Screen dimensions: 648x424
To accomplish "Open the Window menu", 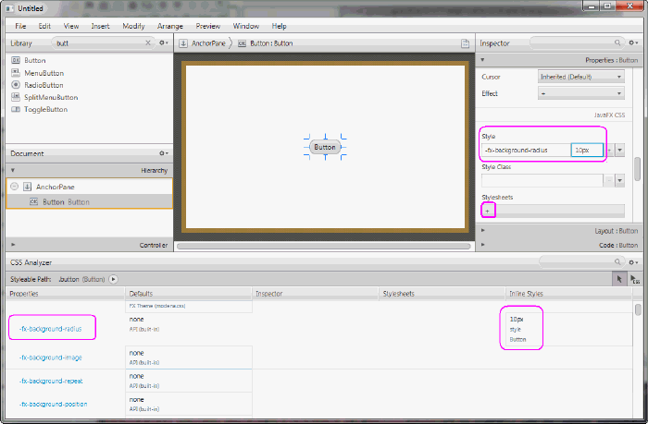I will pyautogui.click(x=246, y=26).
